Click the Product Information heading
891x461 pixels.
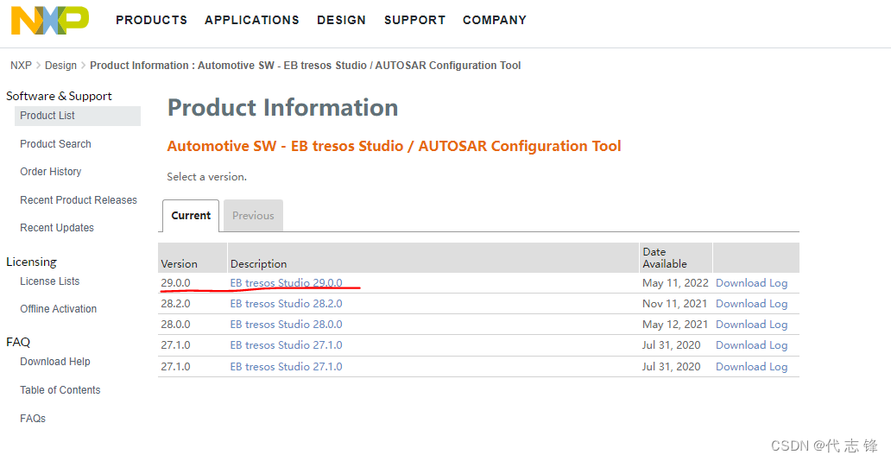pos(283,107)
